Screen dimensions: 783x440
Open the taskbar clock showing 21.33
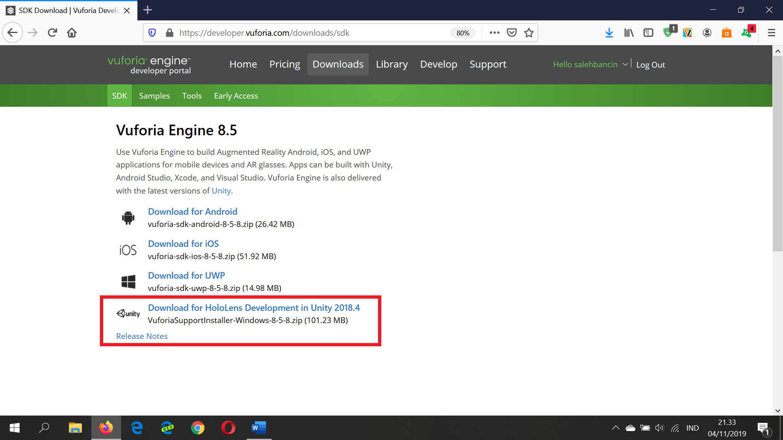pos(727,428)
